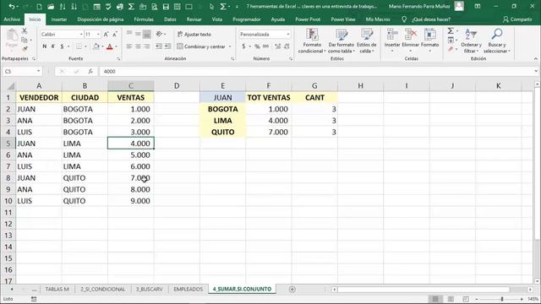Open Combinar y centrar dropdown arrow

pyautogui.click(x=230, y=46)
